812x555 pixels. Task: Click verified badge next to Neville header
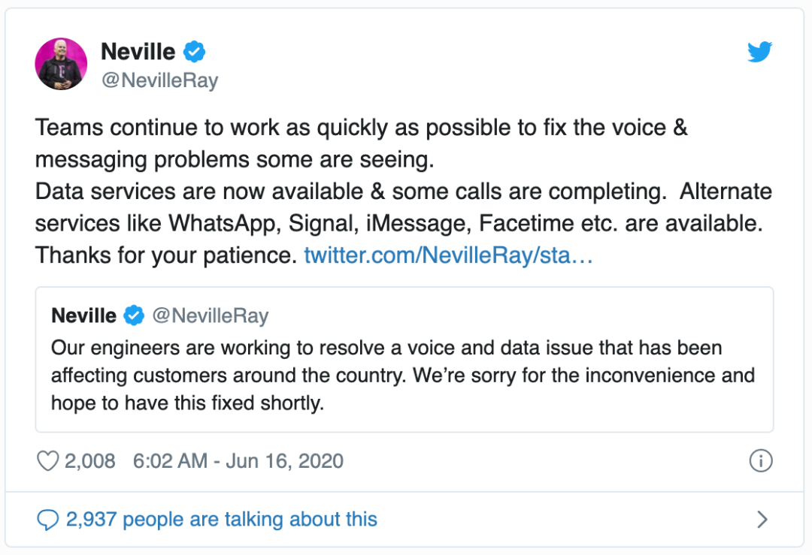click(x=194, y=52)
